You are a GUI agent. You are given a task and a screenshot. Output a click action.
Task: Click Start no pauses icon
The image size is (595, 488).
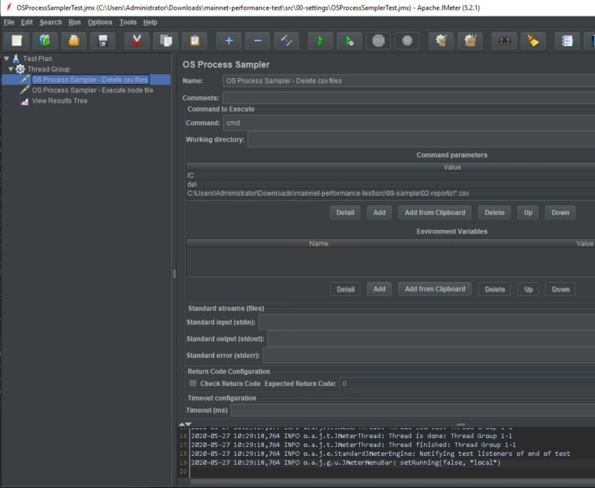(x=350, y=41)
